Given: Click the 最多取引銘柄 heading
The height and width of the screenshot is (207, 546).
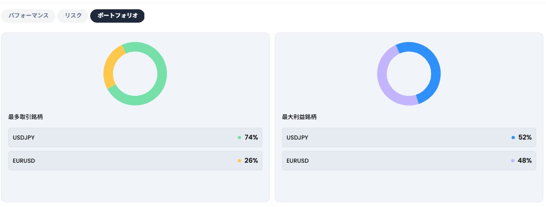Looking at the screenshot, I should (25, 117).
